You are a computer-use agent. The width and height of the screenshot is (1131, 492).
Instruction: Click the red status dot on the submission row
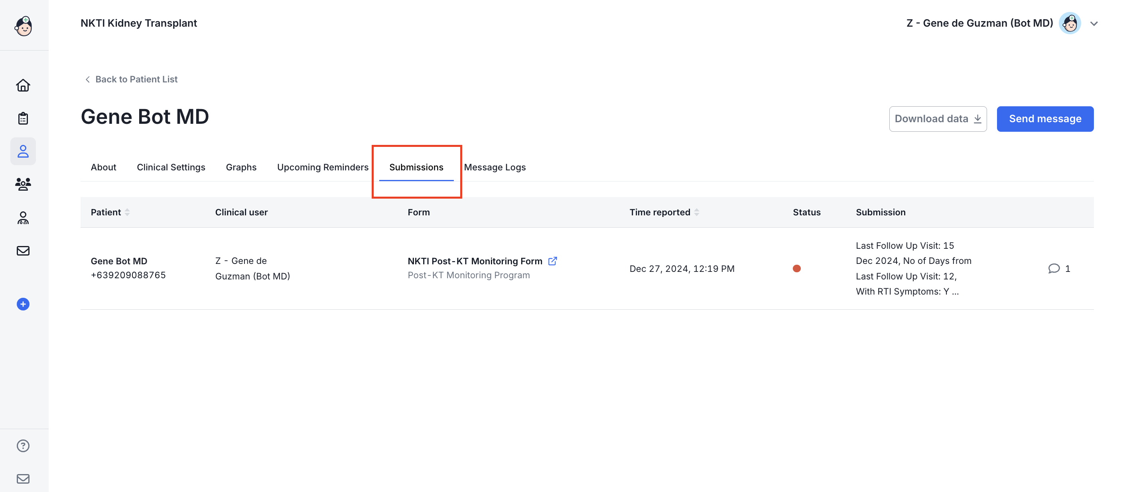coord(798,269)
